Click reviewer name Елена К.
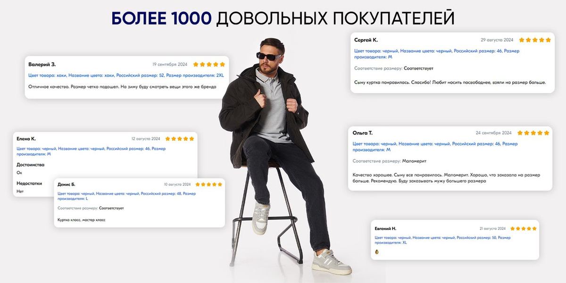The height and width of the screenshot is (283, 566). coord(26,139)
